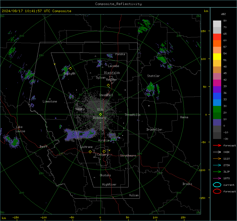Image resolution: width=237 pixels, height=221 pixels.
Task: Click the orange 111V arrow icon
Action: pyautogui.click(x=217, y=158)
